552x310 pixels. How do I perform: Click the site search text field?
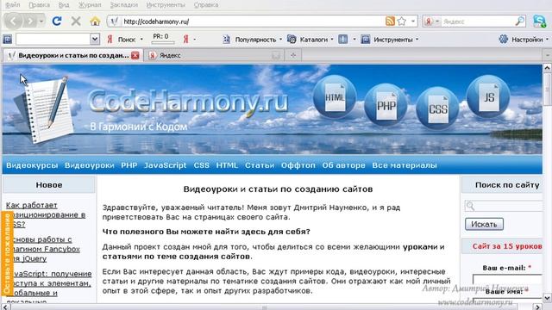coord(504,206)
